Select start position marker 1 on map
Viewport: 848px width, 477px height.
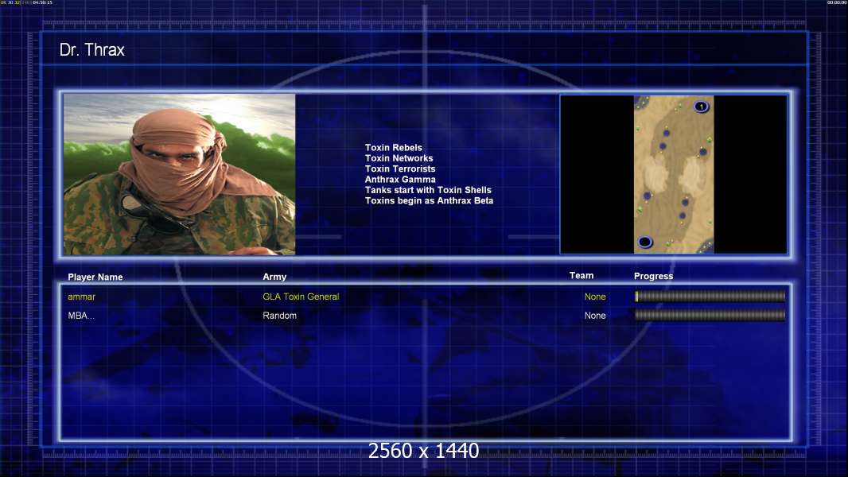click(702, 107)
